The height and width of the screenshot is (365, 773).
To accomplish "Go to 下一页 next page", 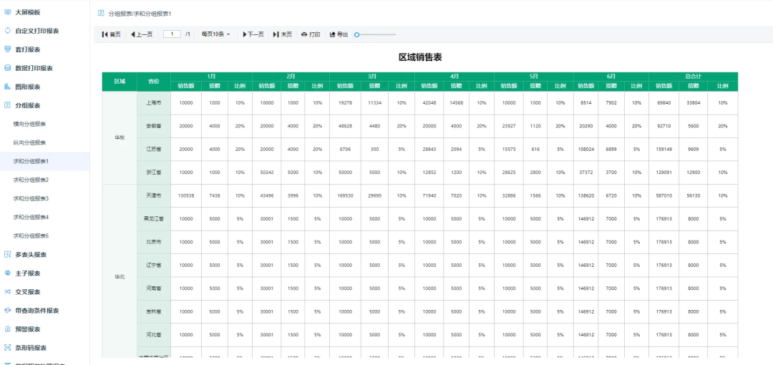I will (x=253, y=34).
